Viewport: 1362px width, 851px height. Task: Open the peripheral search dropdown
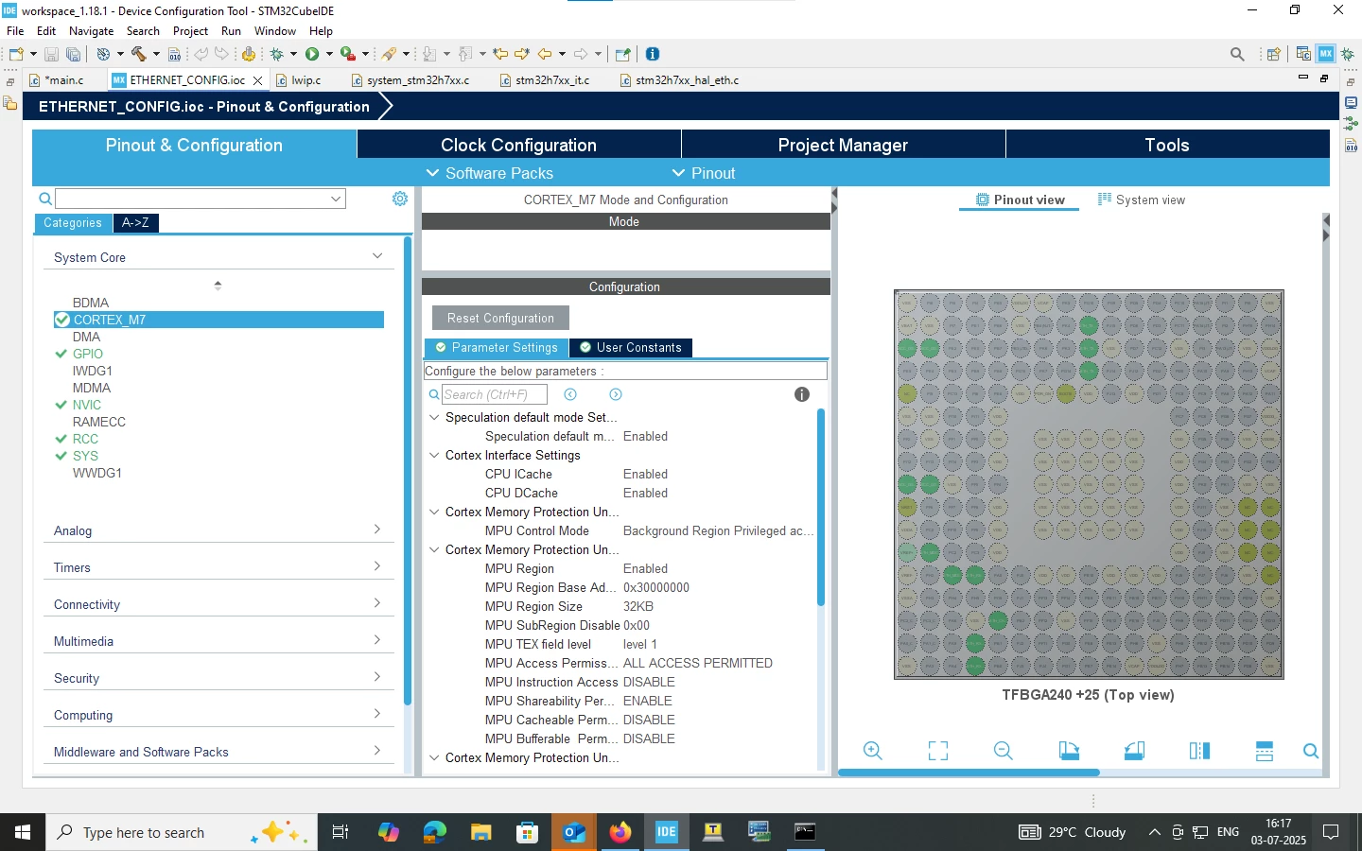[336, 199]
